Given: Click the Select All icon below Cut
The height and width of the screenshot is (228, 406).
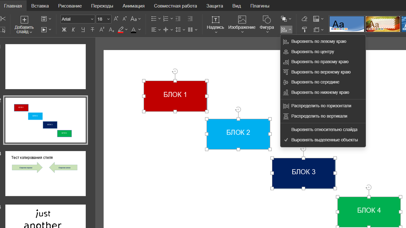Looking at the screenshot, I should (x=3, y=30).
